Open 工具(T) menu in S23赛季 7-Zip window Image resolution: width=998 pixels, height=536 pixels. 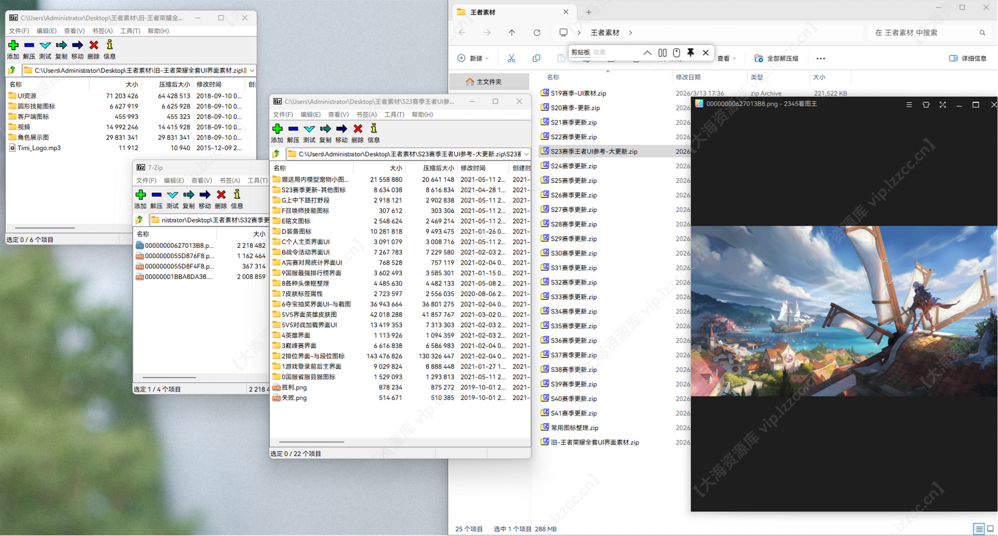[394, 114]
